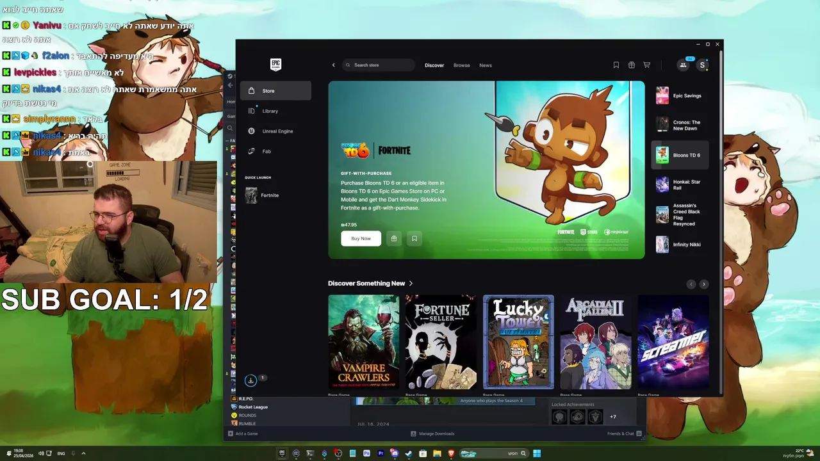Click the taskbar search box
The height and width of the screenshot is (461, 820).
[495, 453]
